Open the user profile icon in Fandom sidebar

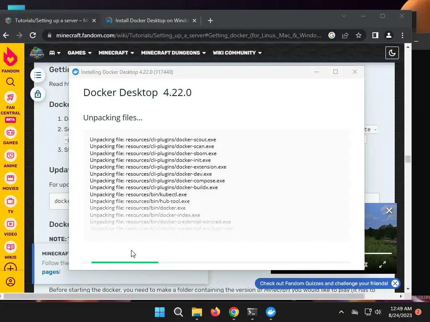tap(10, 282)
